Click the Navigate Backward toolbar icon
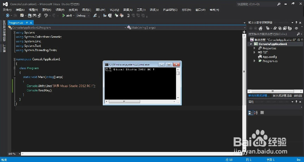Screen dimensions: 304x162 [8, 15]
